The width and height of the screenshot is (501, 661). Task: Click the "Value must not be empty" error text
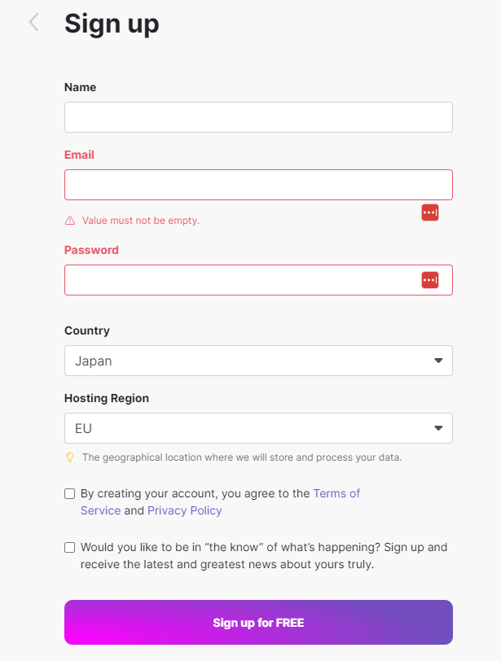(x=140, y=221)
